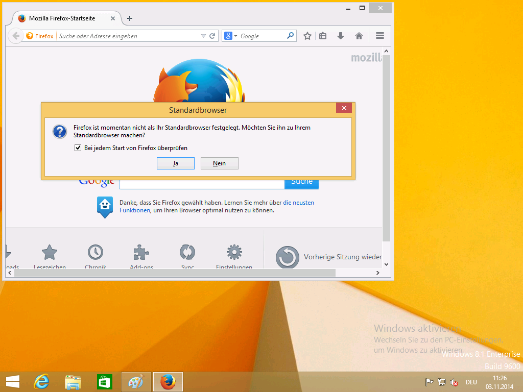Click the Ja button
Viewport: 523px width, 392px height.
[176, 163]
